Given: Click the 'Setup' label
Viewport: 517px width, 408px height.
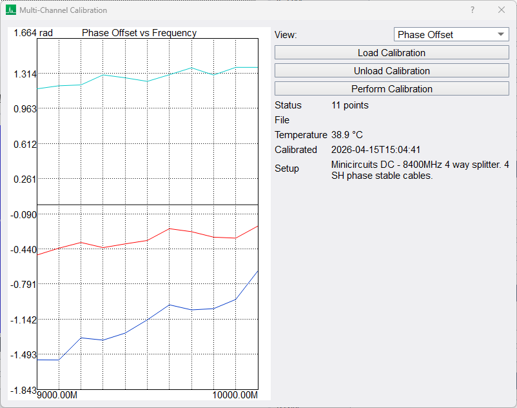Looking at the screenshot, I should pos(287,168).
